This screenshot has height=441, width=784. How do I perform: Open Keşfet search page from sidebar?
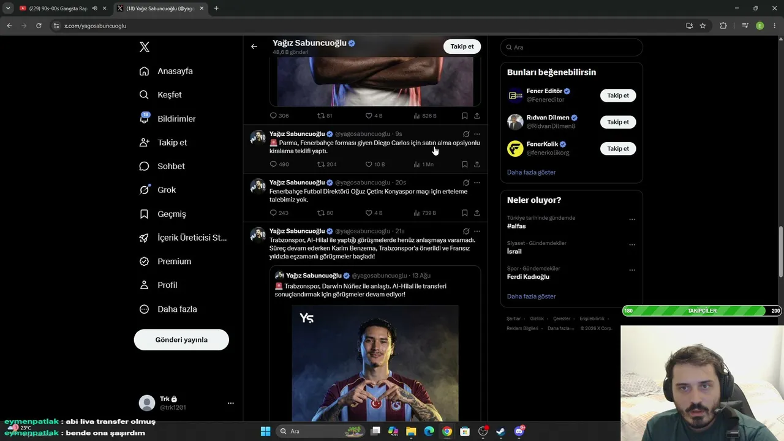pyautogui.click(x=161, y=95)
